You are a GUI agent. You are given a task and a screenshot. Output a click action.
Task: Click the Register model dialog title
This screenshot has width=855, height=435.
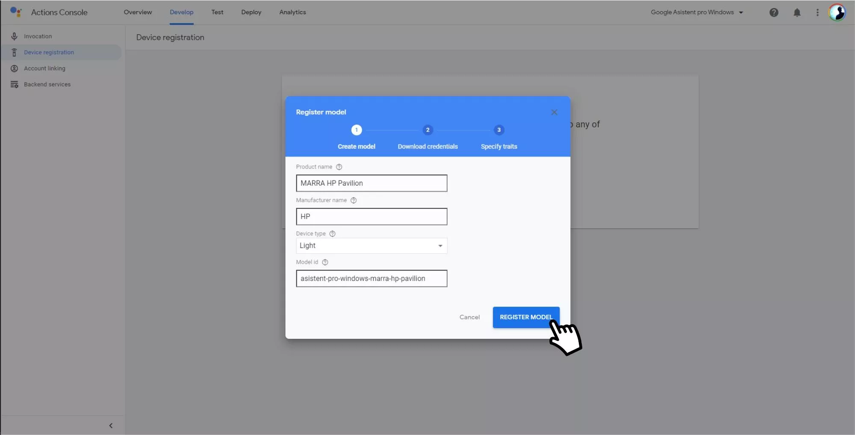[321, 112]
